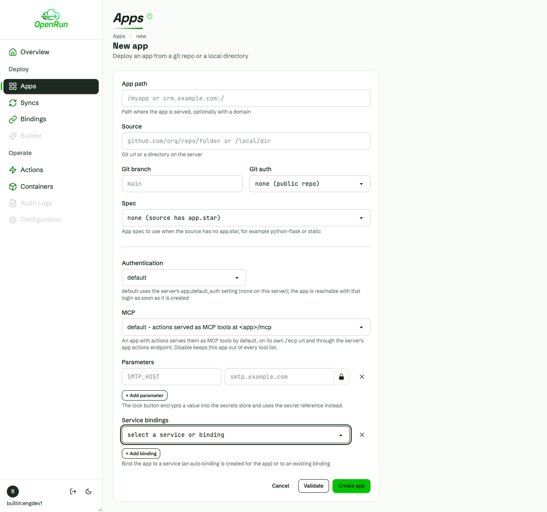The image size is (547, 512).
Task: Encrypt parameter value with lock button
Action: [341, 377]
